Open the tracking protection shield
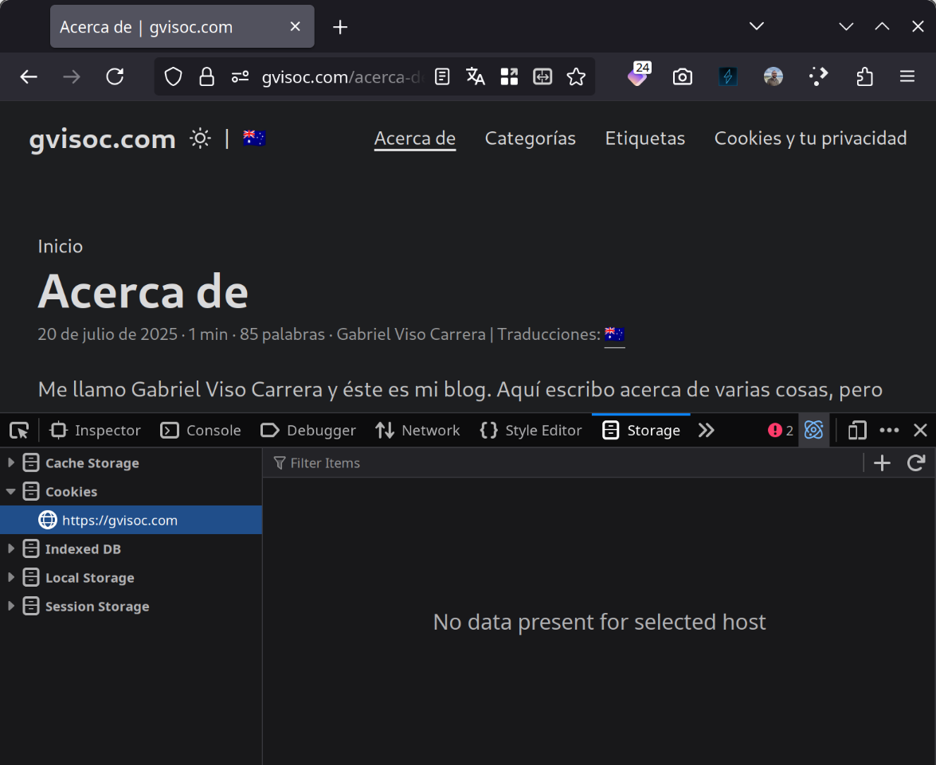 (x=173, y=77)
